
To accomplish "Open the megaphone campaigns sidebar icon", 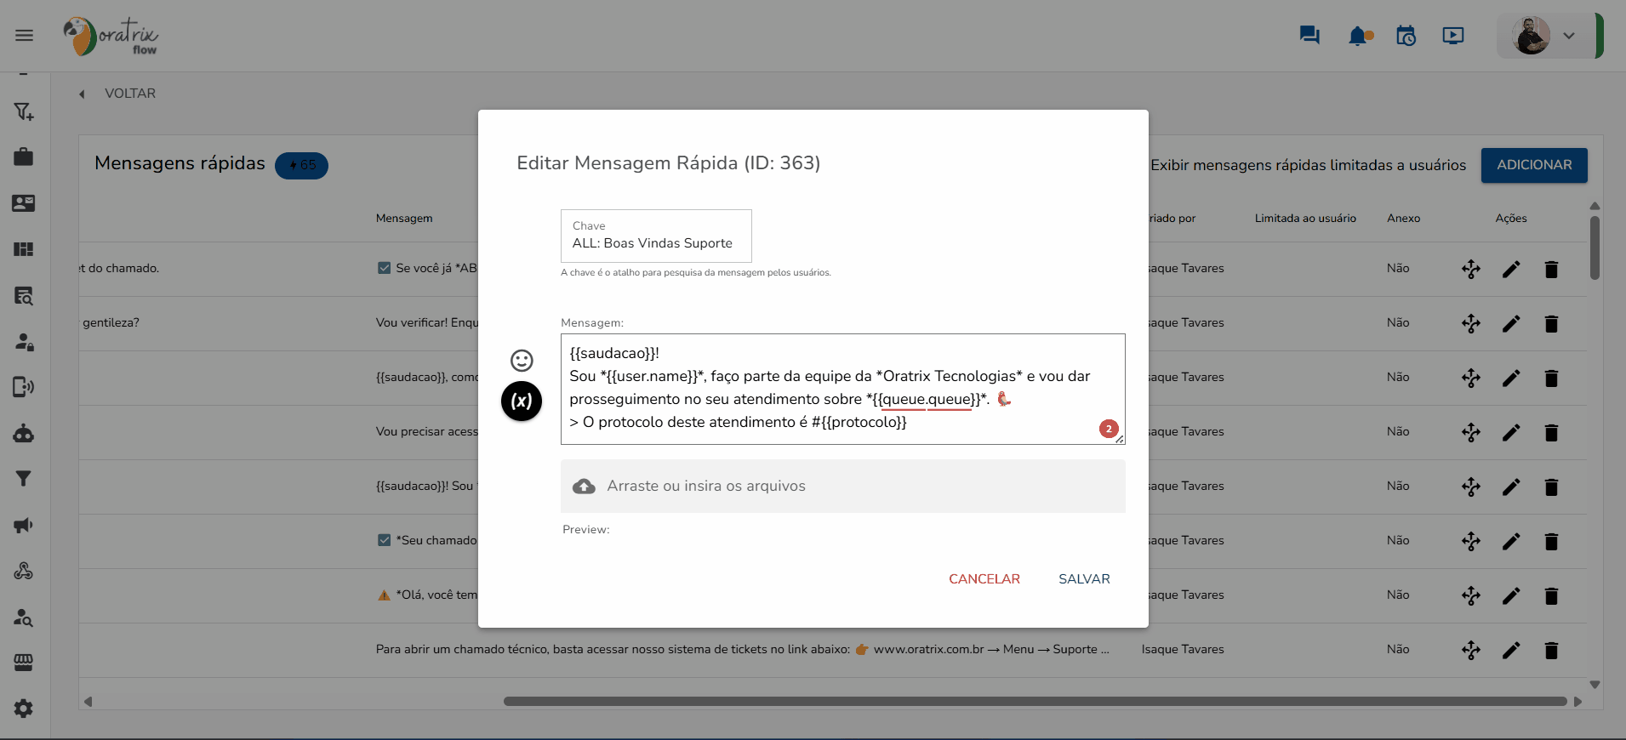I will click(x=24, y=525).
